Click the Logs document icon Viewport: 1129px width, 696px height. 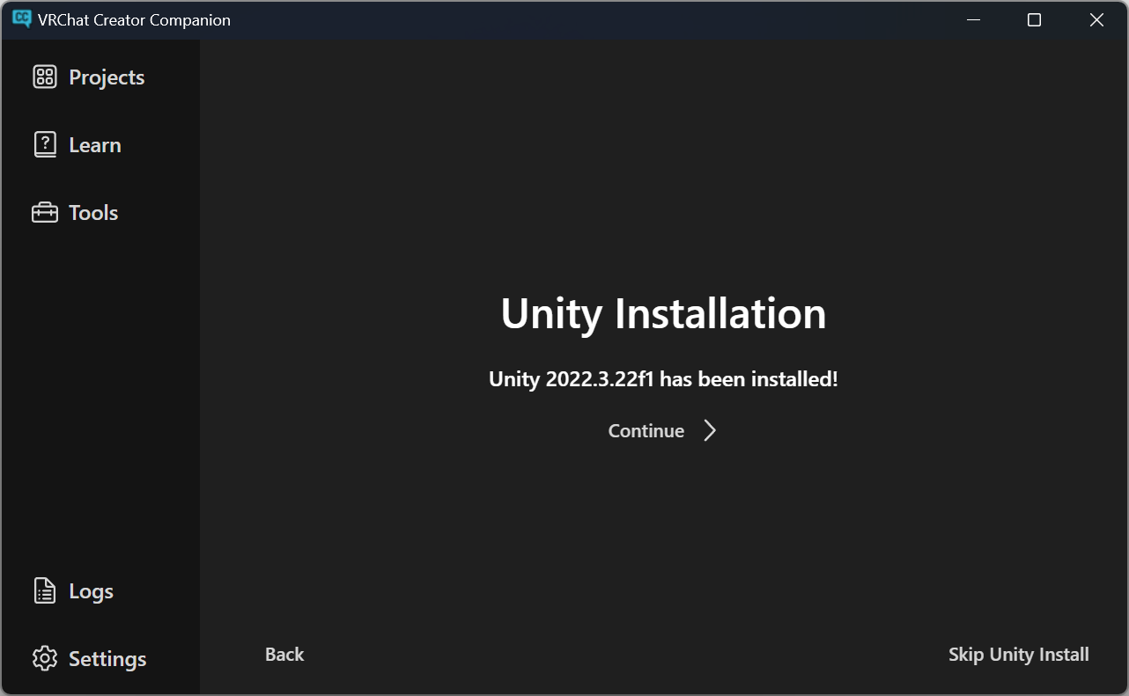pos(45,591)
